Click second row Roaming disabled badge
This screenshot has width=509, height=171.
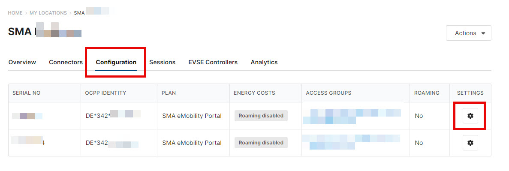261,142
